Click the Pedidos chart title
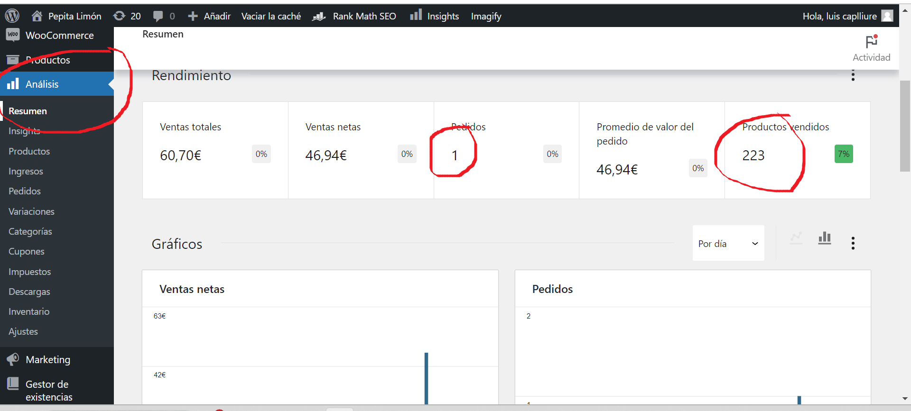The height and width of the screenshot is (411, 911). 552,289
